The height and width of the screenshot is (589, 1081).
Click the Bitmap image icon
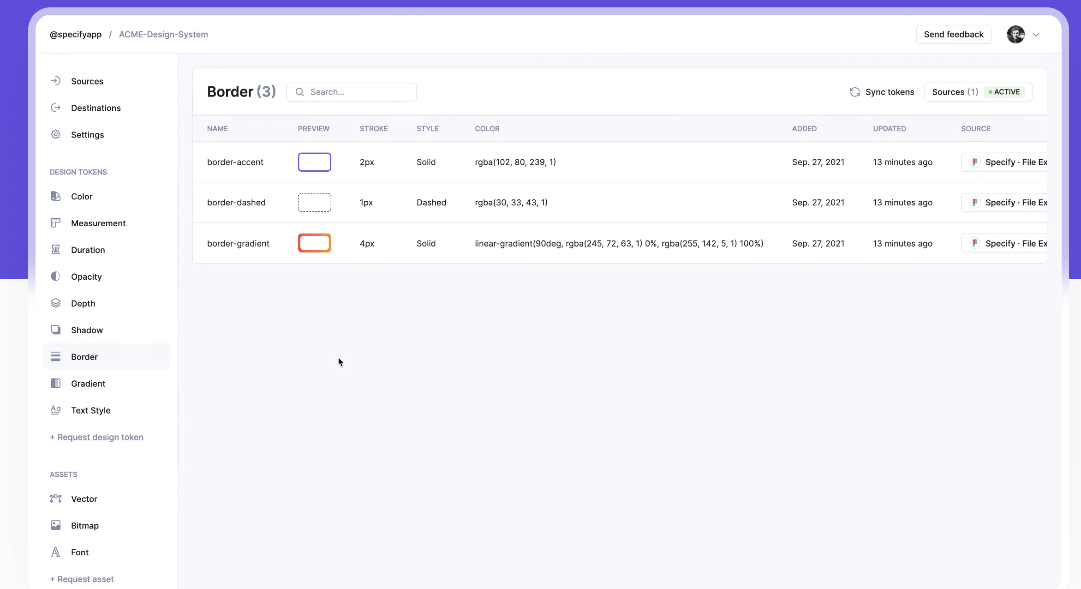(x=55, y=525)
